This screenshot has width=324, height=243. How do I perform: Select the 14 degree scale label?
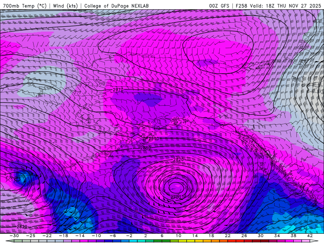click(x=195, y=236)
